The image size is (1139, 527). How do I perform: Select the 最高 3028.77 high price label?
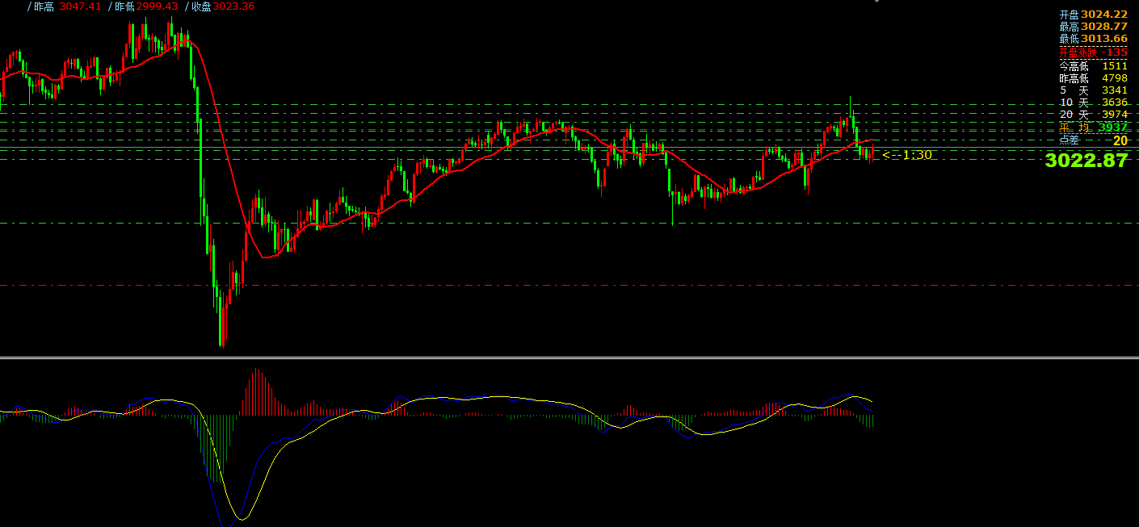coord(1093,27)
